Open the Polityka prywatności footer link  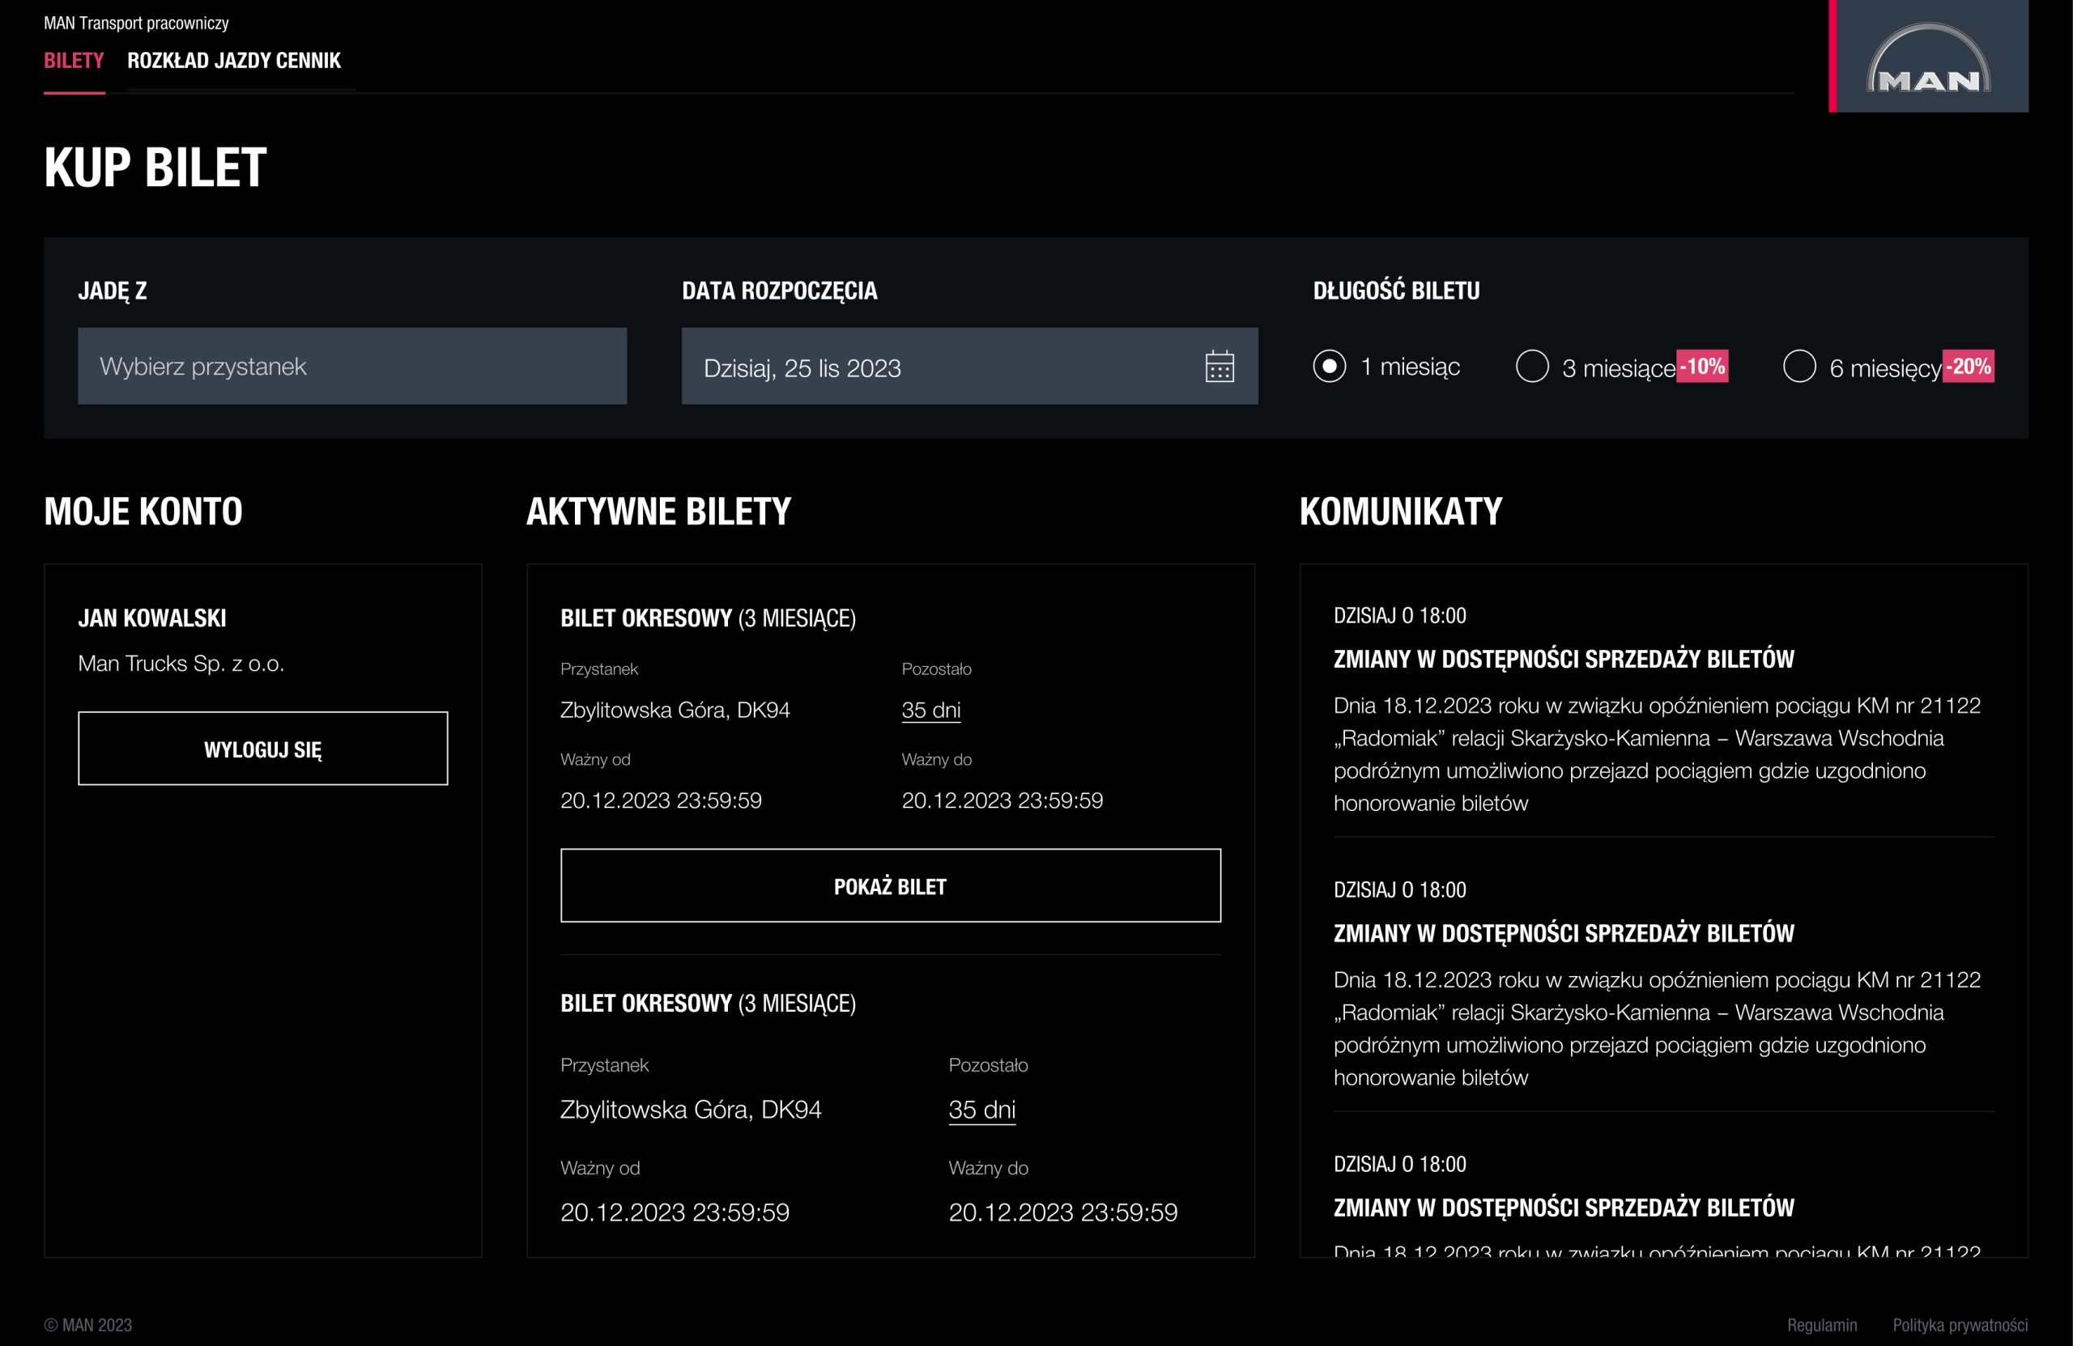pyautogui.click(x=1960, y=1325)
